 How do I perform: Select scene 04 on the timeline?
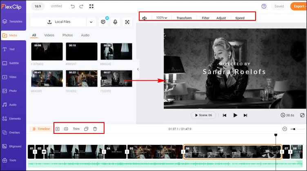point(115,152)
